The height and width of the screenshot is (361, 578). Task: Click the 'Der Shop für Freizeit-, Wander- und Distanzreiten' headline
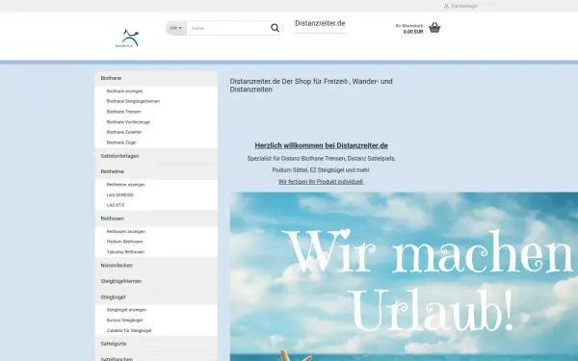pyautogui.click(x=311, y=85)
